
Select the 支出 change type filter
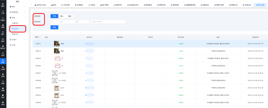pyautogui.click(x=69, y=16)
